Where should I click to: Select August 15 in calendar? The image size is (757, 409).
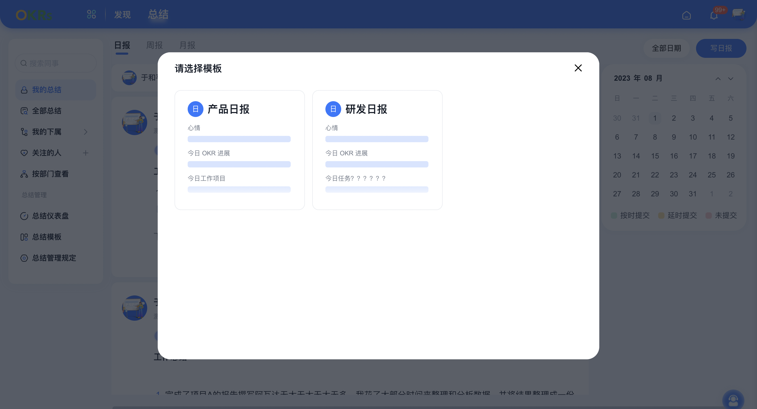[655, 156]
